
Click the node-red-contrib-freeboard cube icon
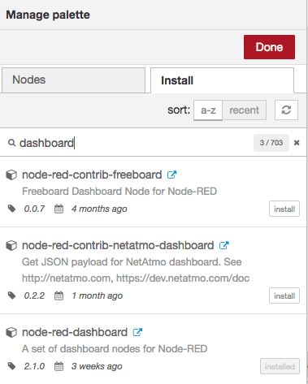tap(11, 175)
